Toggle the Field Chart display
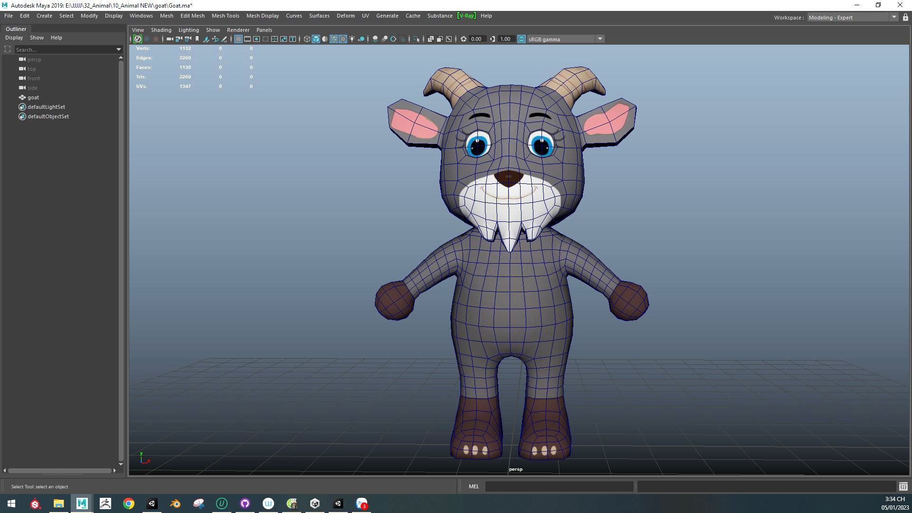Viewport: 912px width, 513px height. click(275, 39)
